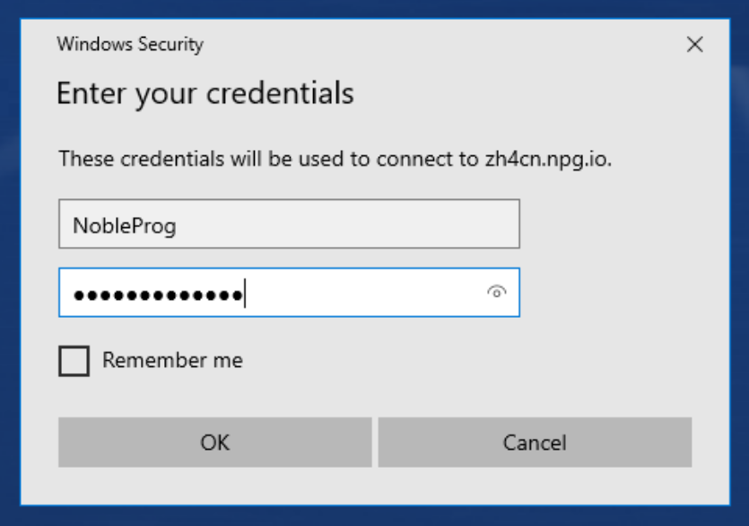Focus the username field containing NobleProg
Screen dimensions: 749x526
[x=289, y=224]
